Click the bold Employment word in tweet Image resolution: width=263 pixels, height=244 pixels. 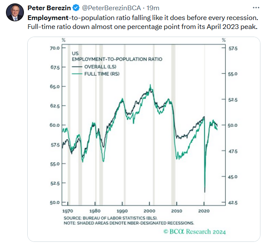[x=47, y=18]
